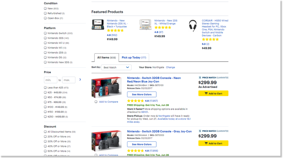Viewport: 287px width, 161px height.
Task: Enable the Refurbished condition checkbox
Action: click(45, 13)
